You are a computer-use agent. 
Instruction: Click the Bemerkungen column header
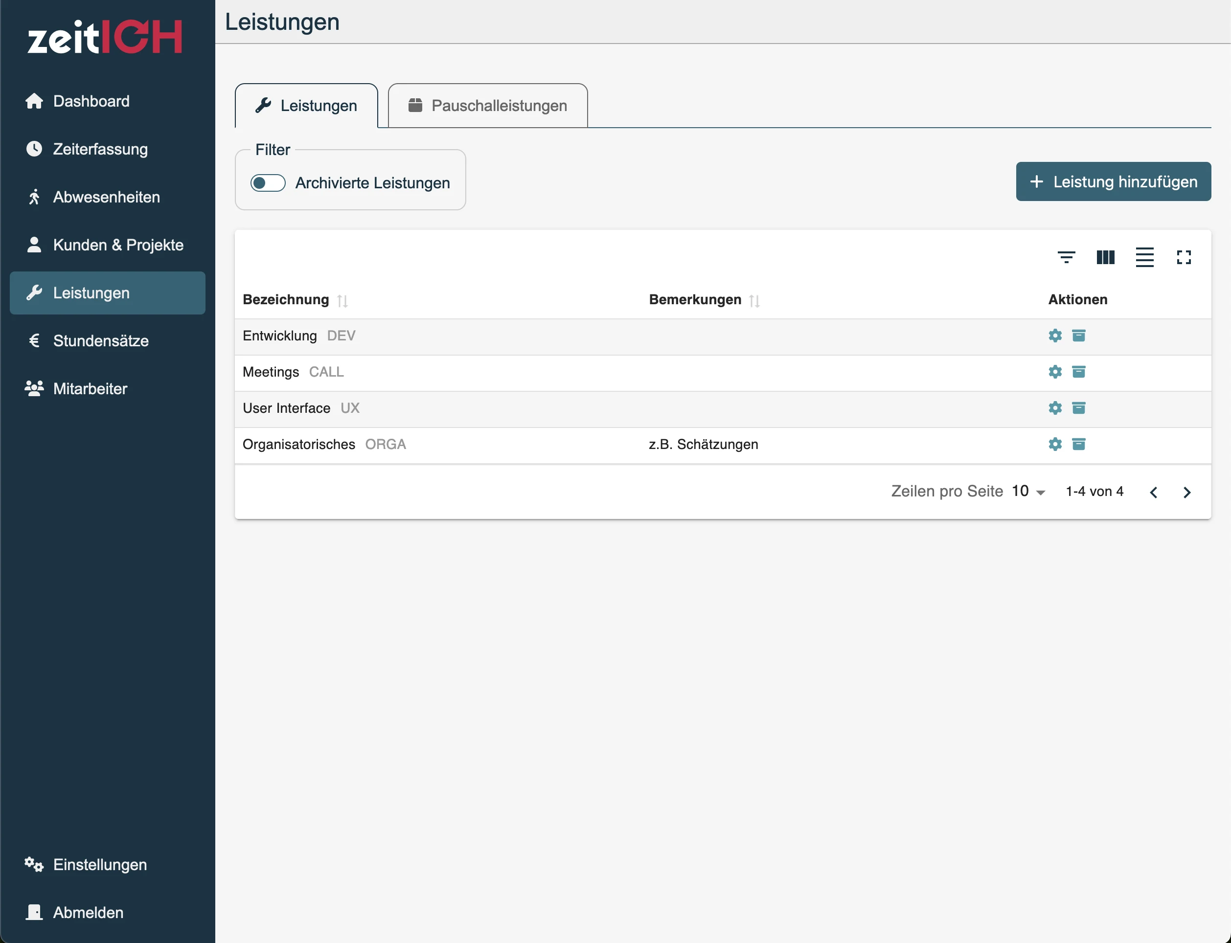(x=695, y=299)
